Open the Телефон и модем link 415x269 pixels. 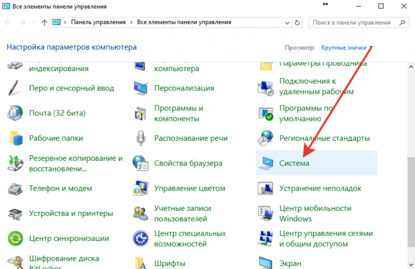point(61,189)
